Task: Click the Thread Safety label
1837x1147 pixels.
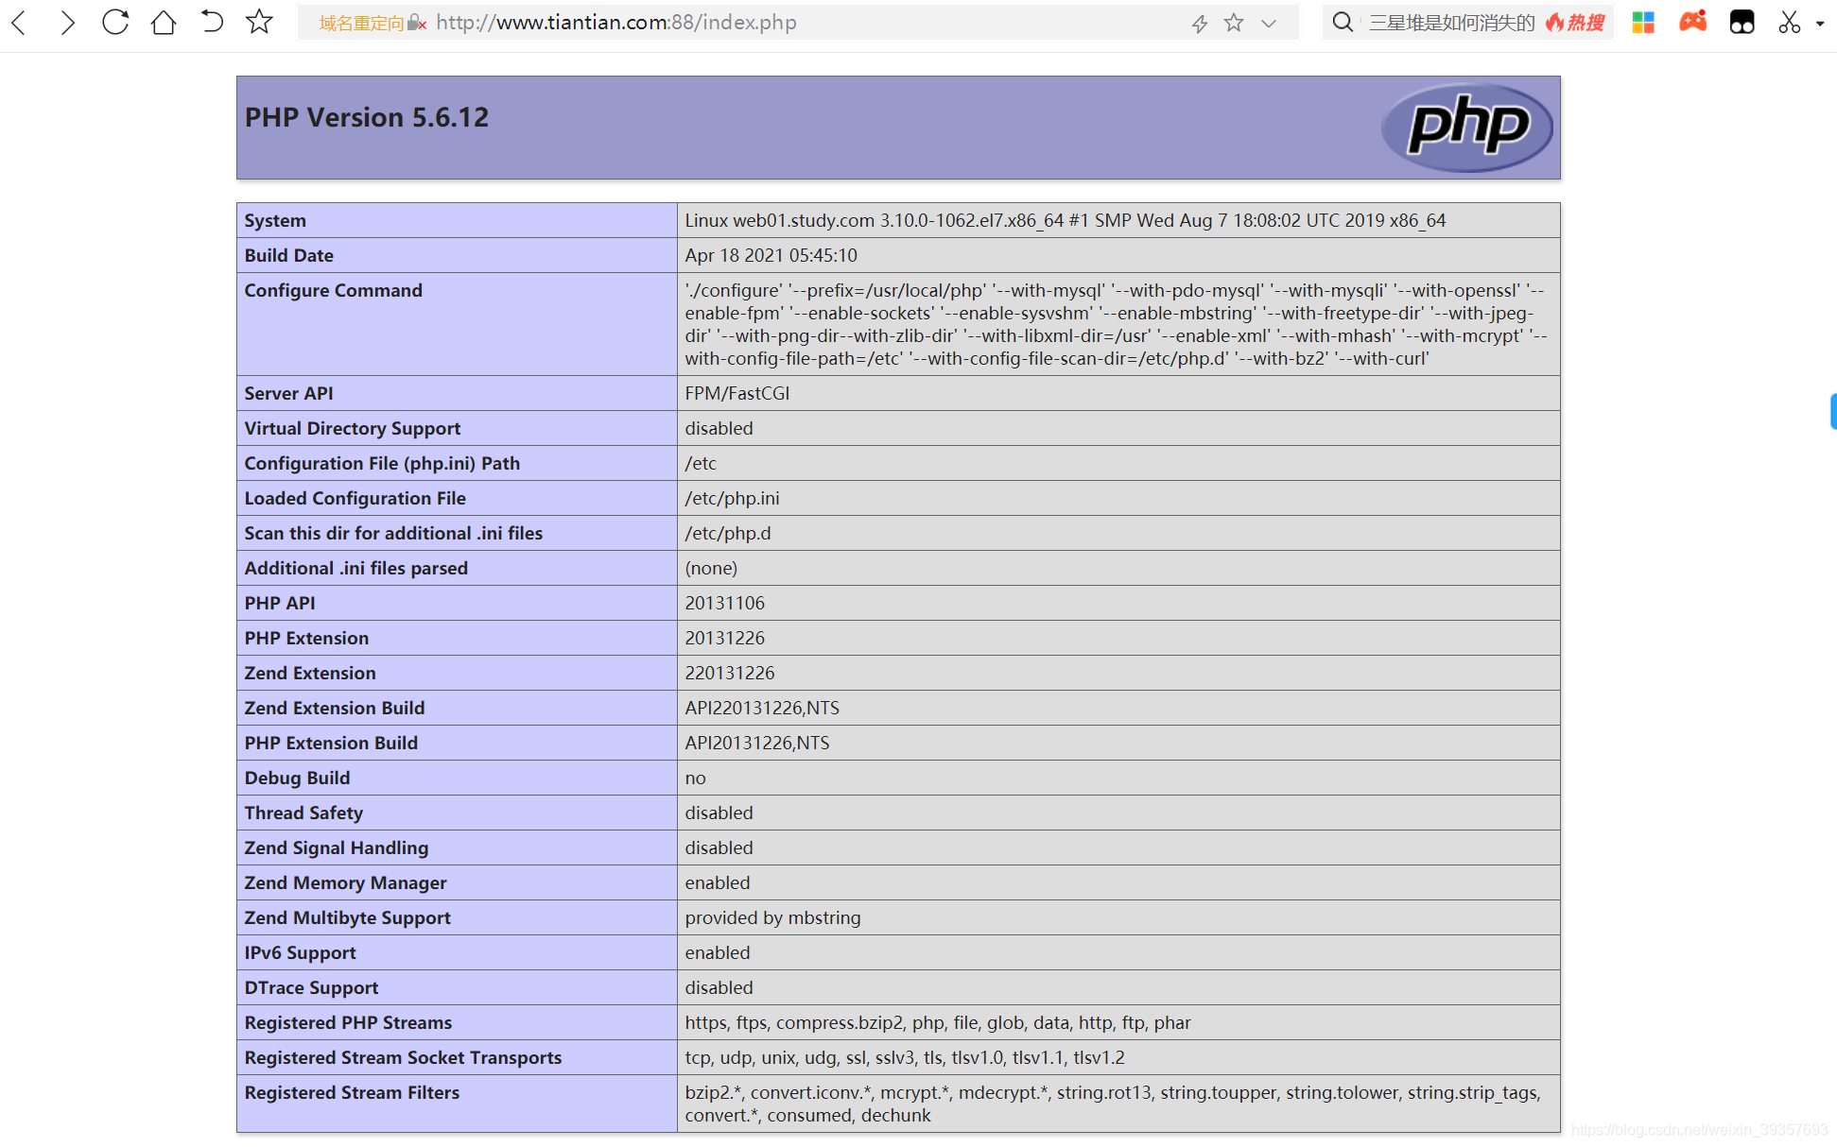Action: 303,813
